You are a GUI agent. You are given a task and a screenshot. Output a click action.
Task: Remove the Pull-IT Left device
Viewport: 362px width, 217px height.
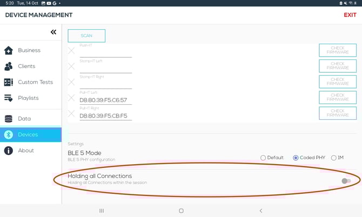(x=71, y=98)
